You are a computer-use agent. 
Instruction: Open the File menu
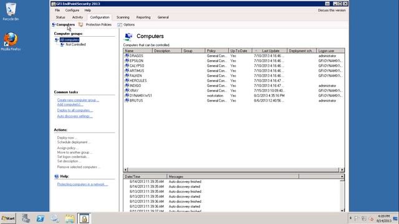click(57, 11)
